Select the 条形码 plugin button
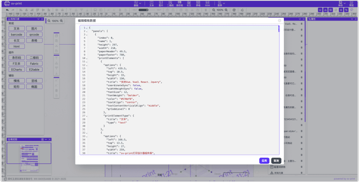Viewport: 359px width, 182px height. [x=16, y=58]
